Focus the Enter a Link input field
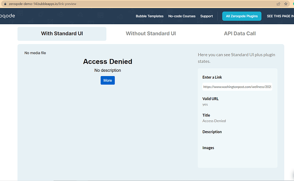The width and height of the screenshot is (294, 181). 237,87
